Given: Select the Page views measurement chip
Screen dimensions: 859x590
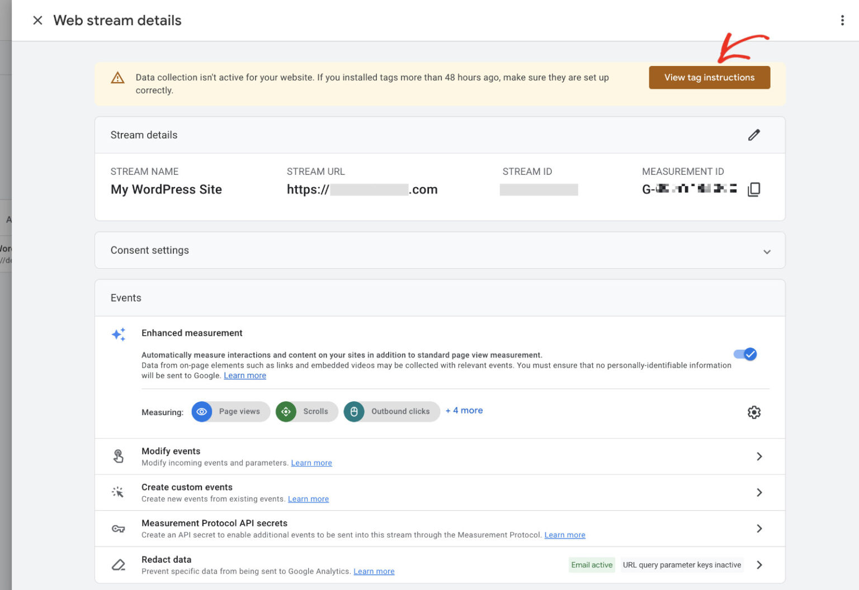Looking at the screenshot, I should pos(230,411).
